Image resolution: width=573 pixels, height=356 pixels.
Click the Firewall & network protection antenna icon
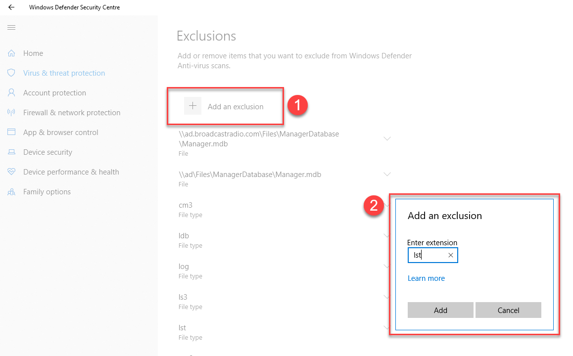11,112
